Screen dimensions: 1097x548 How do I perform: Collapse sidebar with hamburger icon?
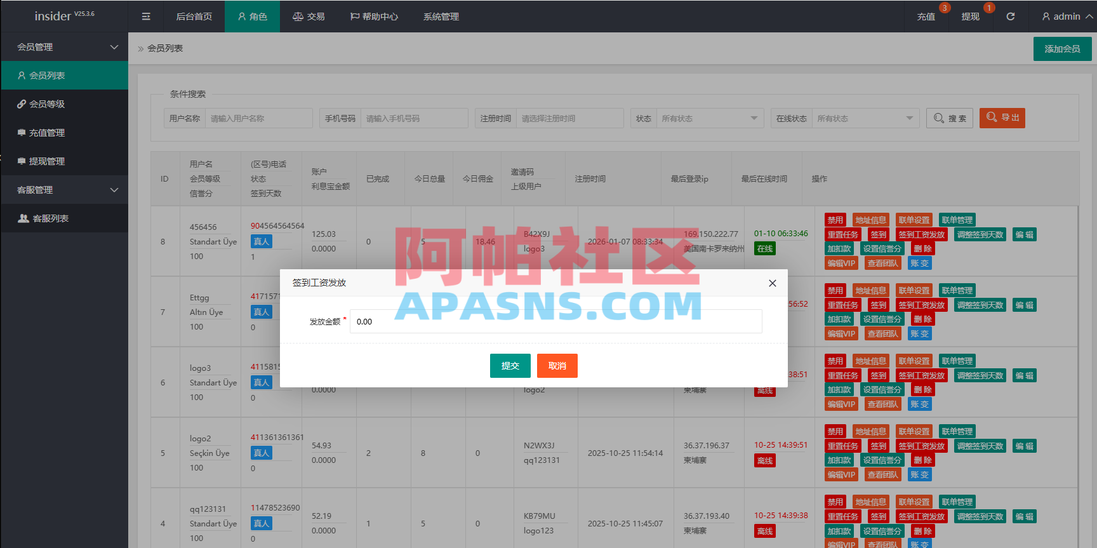click(x=146, y=17)
